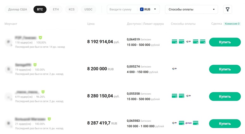Click the Мерчант column header

(x=11, y=24)
